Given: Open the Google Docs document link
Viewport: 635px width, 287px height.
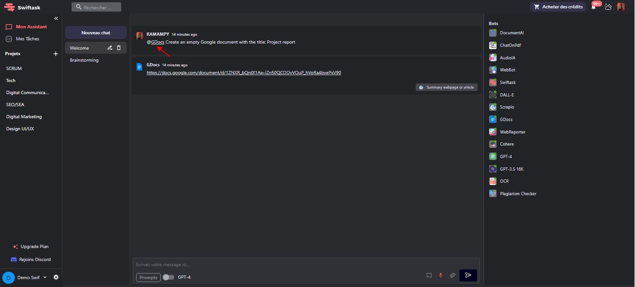Looking at the screenshot, I should (244, 73).
